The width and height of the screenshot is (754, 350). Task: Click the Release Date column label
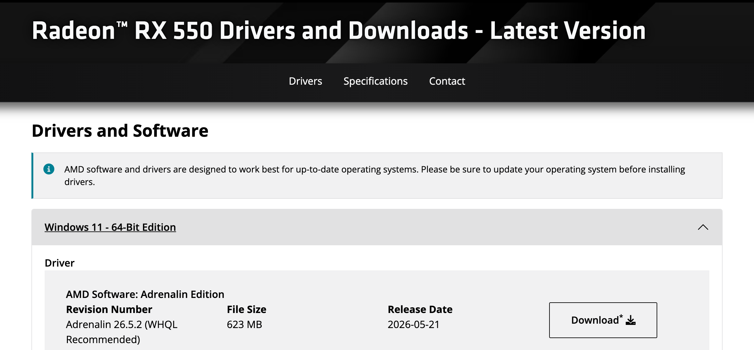(420, 309)
